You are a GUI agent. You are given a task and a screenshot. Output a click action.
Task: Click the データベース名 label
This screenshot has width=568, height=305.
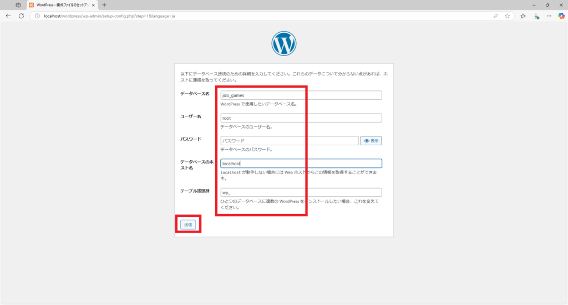click(x=195, y=94)
